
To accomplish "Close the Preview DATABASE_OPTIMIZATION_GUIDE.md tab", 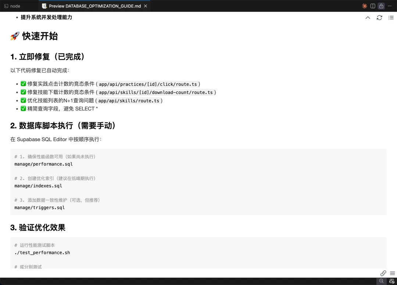I will [146, 6].
